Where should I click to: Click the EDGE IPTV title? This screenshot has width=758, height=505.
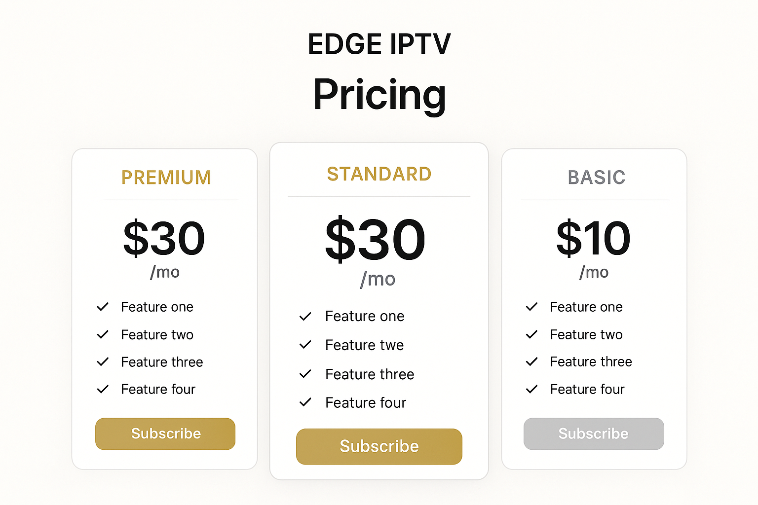[379, 44]
